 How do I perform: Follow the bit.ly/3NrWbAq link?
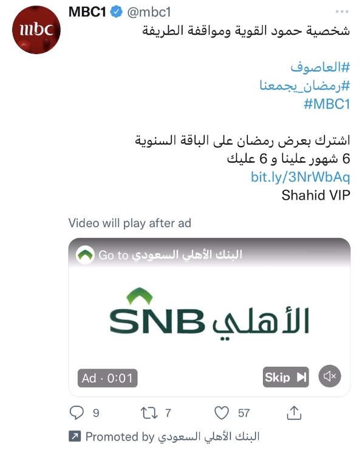point(300,177)
